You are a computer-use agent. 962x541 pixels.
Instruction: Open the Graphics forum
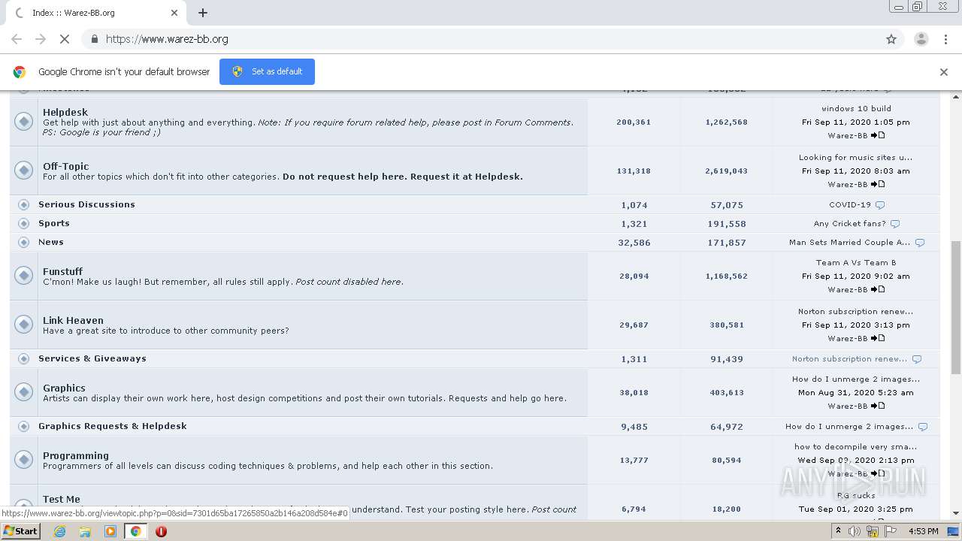[64, 388]
